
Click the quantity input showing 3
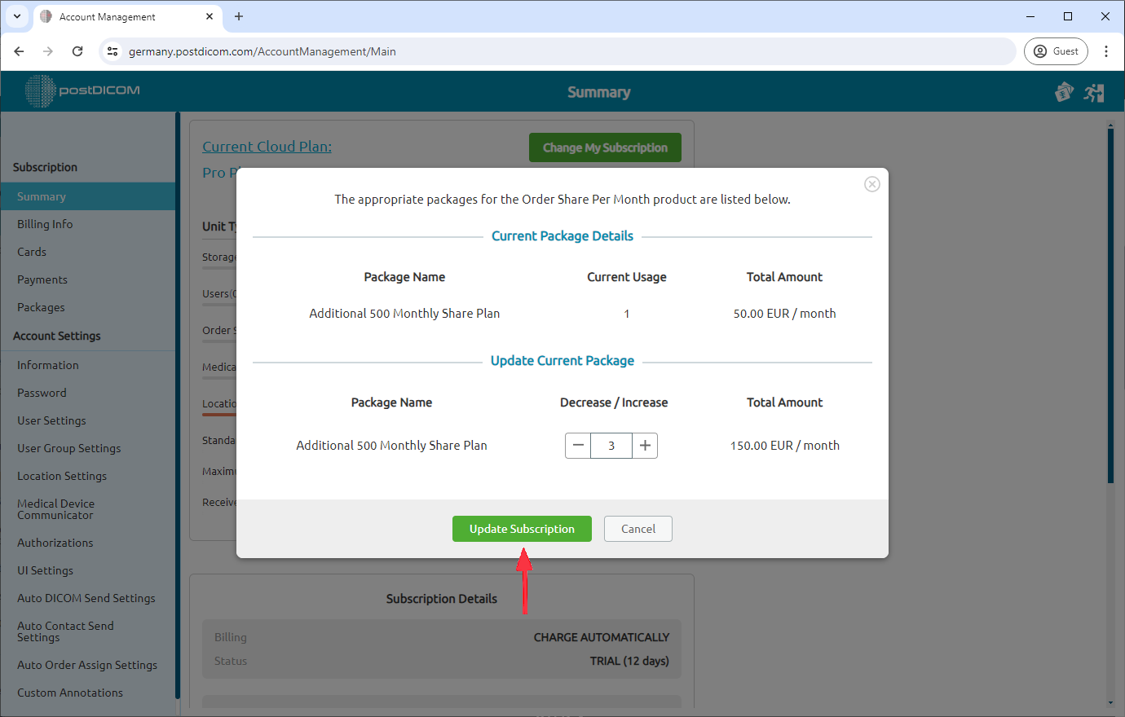point(611,446)
